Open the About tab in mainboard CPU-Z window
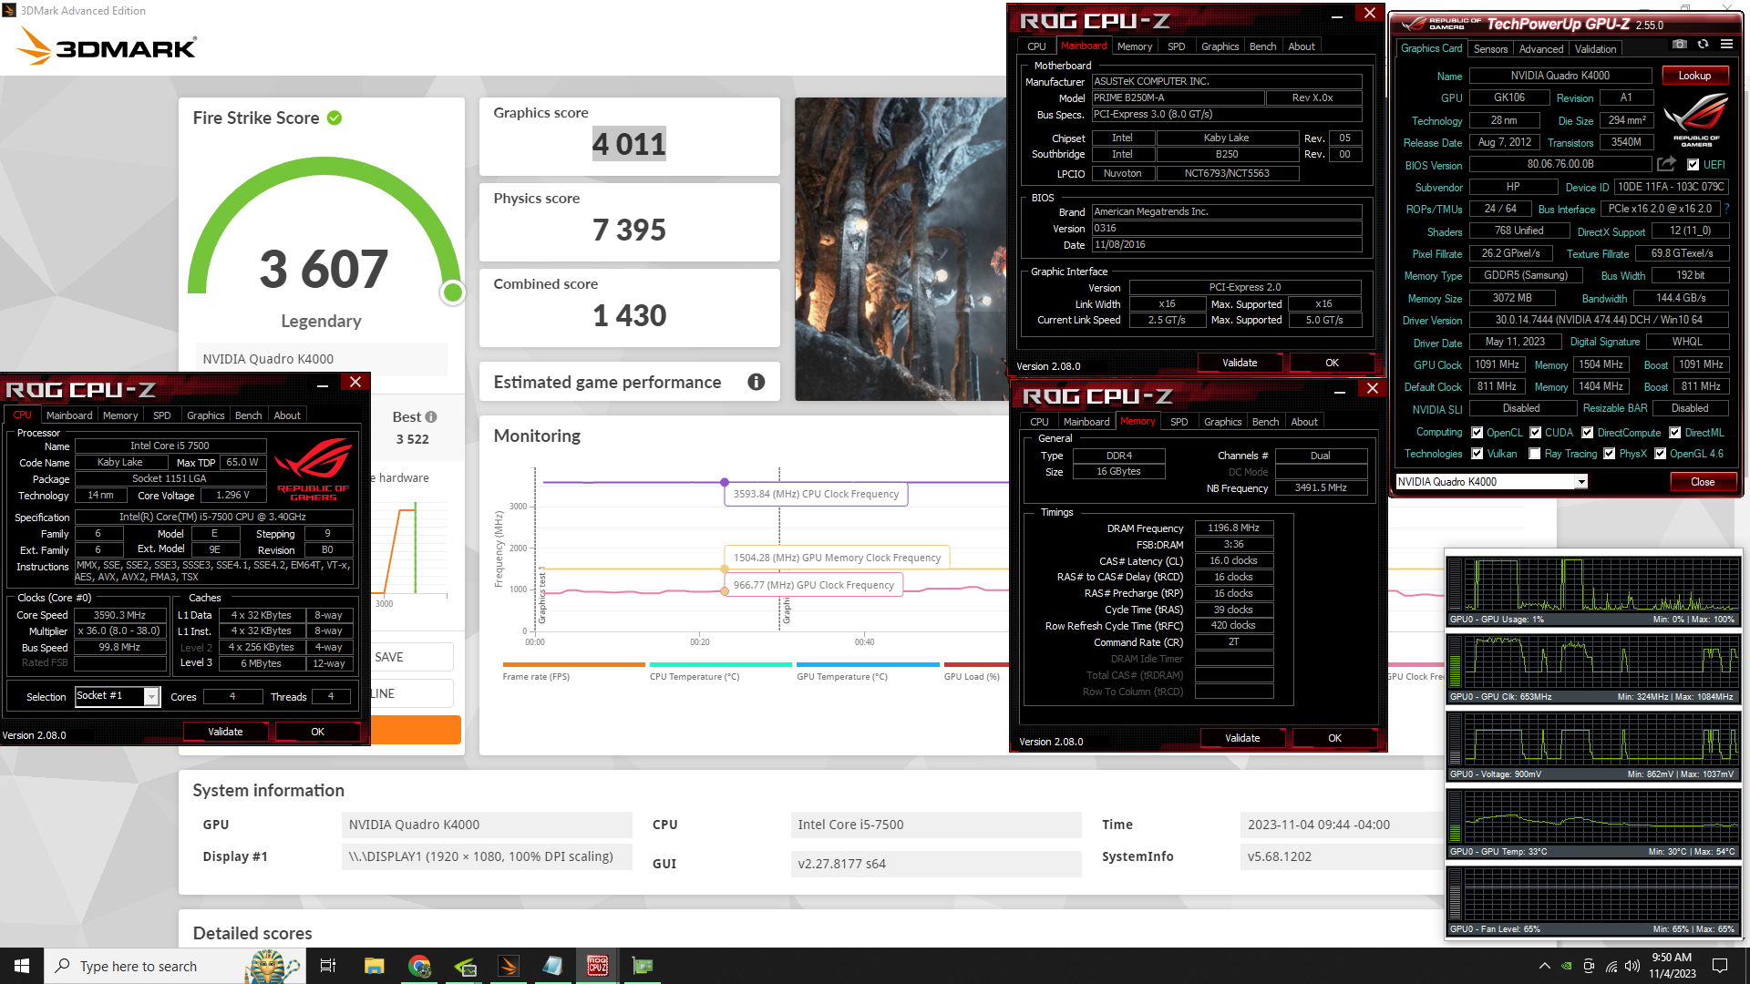This screenshot has width=1750, height=984. click(1301, 46)
